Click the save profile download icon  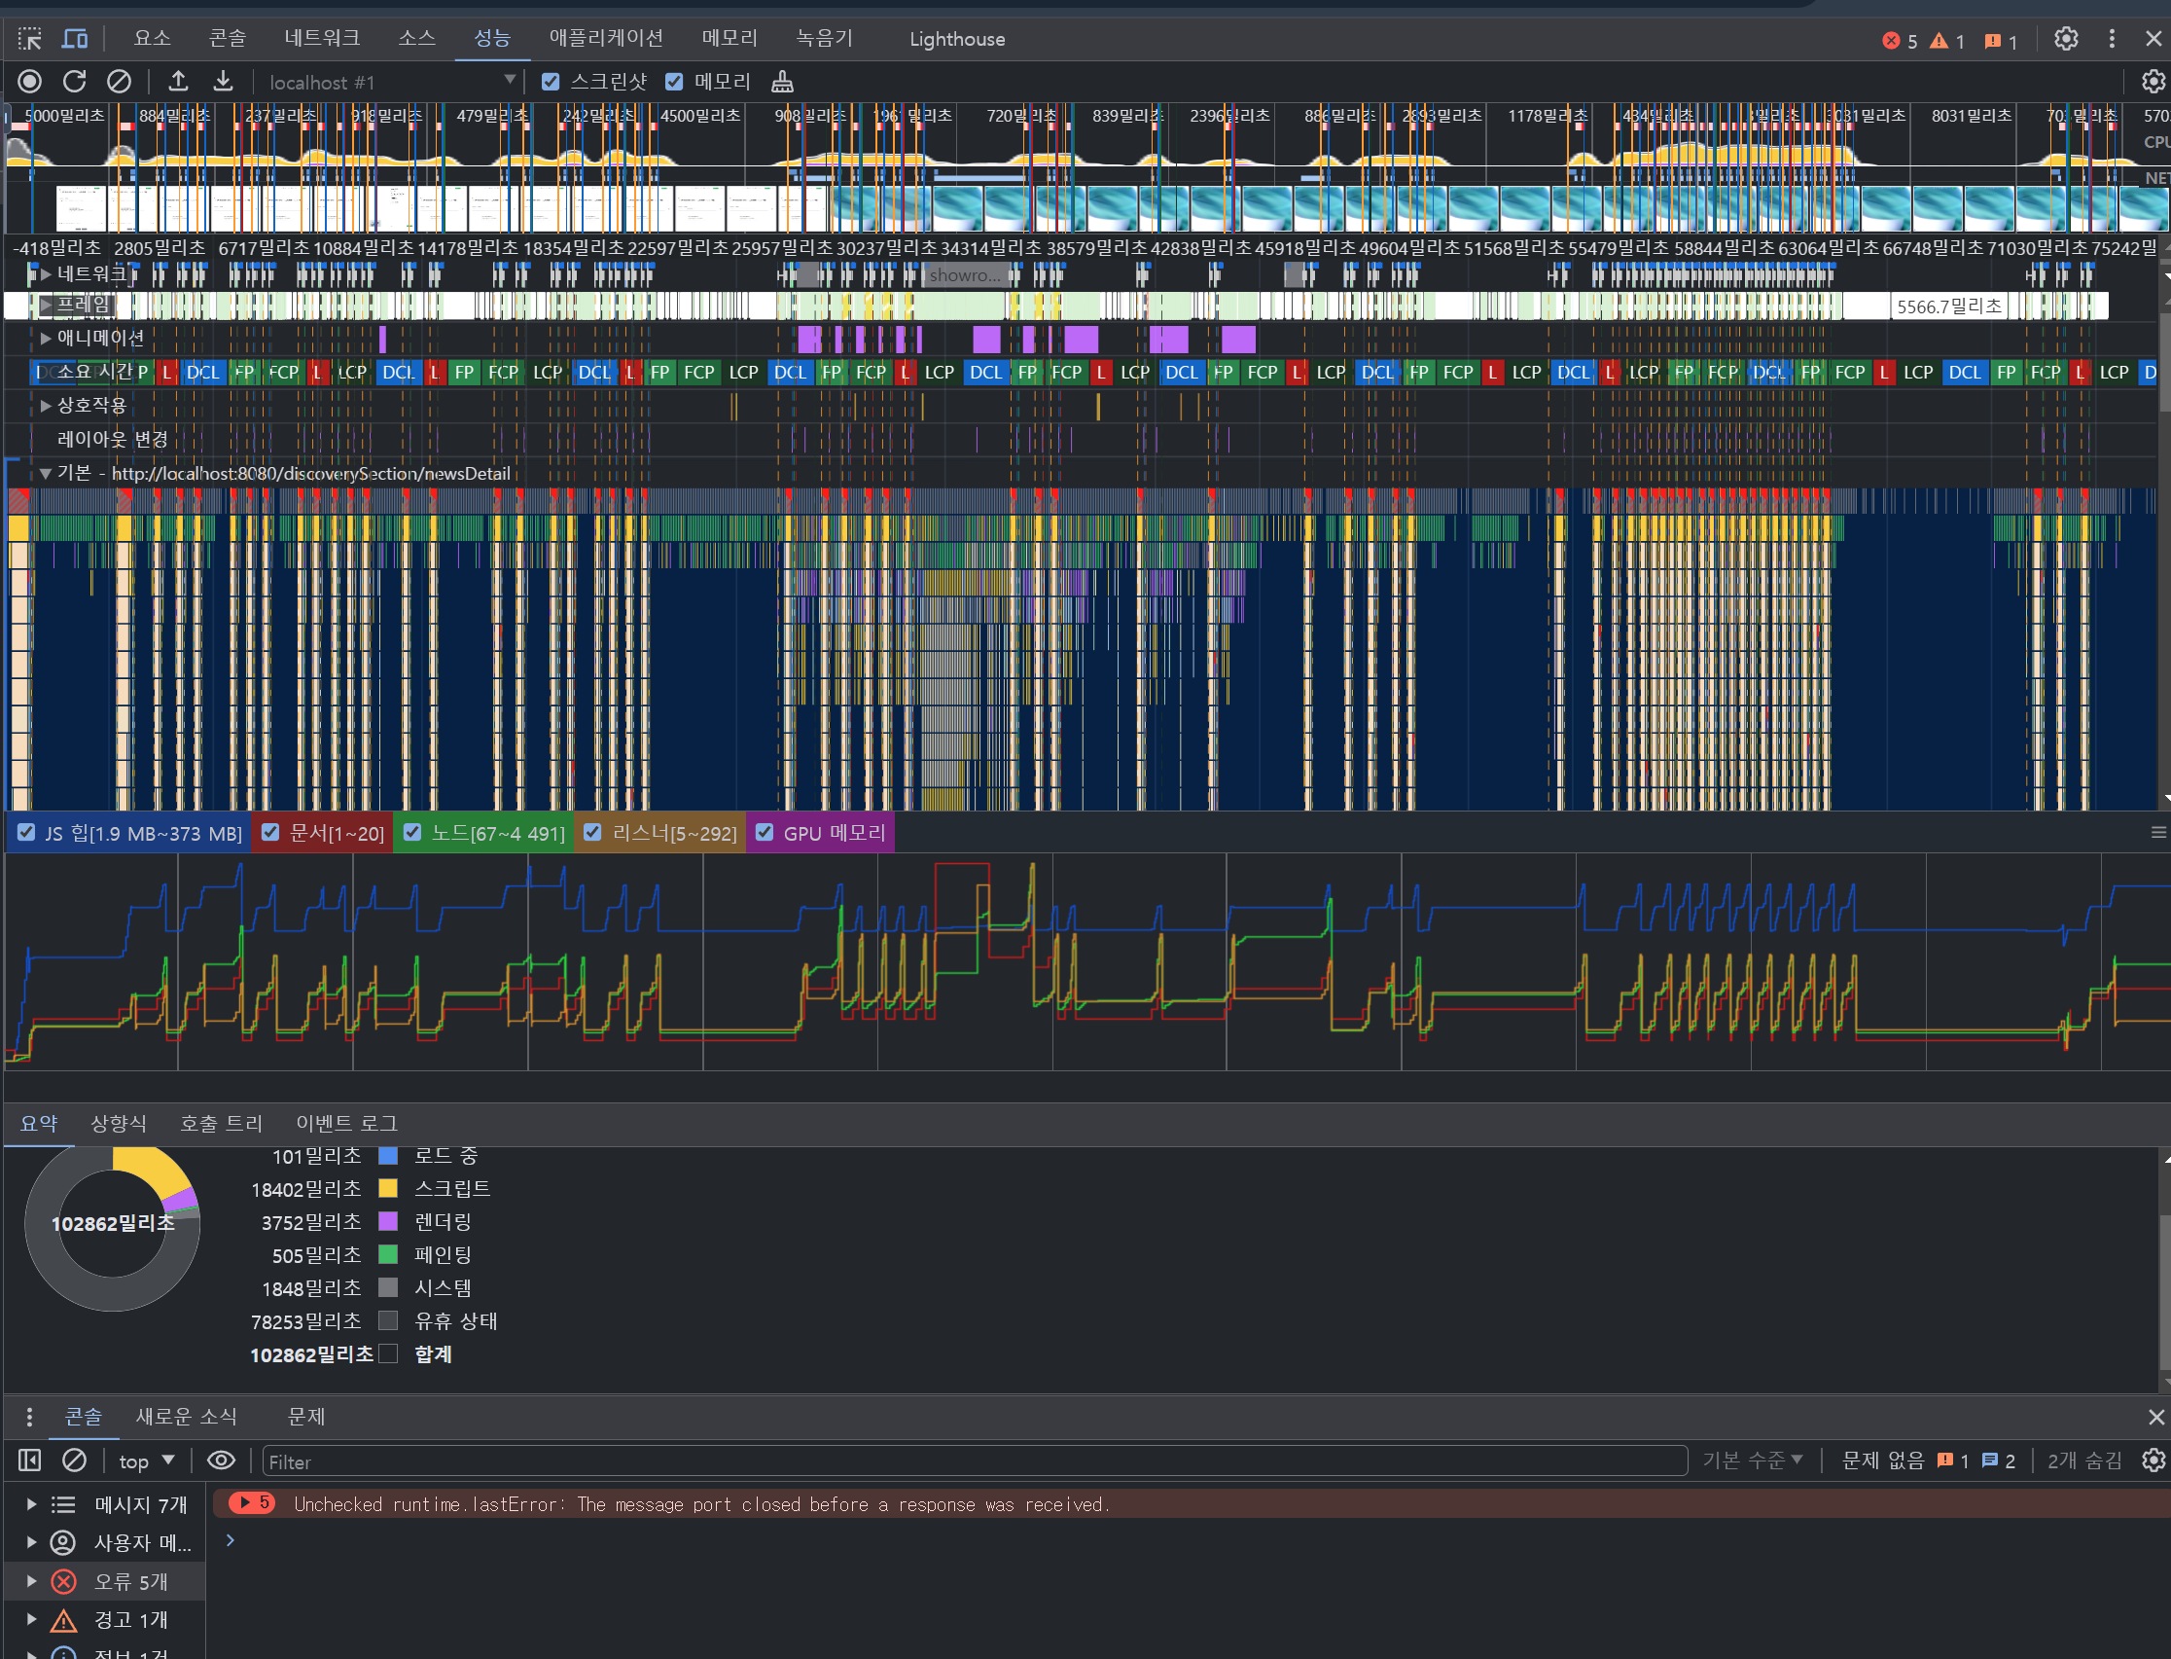(x=223, y=81)
